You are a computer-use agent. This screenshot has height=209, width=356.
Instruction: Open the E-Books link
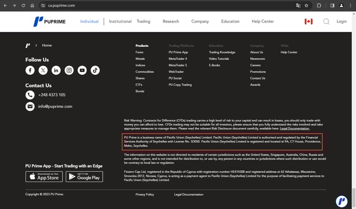click(x=214, y=65)
